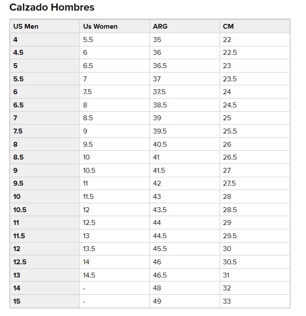Select Us Women 14.5 cell

coord(115,275)
